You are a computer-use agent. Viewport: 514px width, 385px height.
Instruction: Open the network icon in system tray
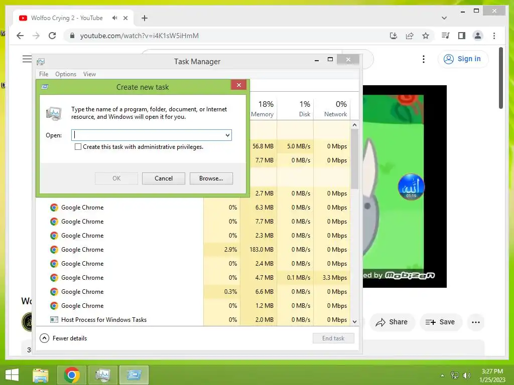click(455, 375)
